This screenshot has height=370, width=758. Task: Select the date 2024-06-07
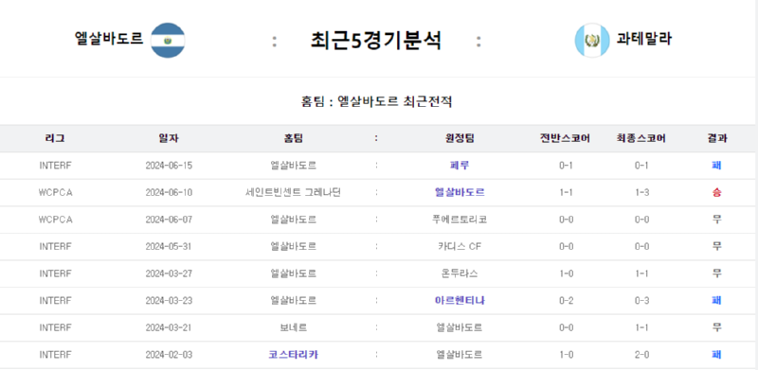[169, 220]
